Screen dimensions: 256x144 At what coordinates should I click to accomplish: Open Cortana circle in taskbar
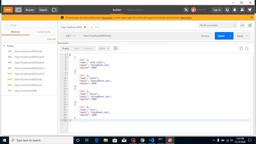[78, 140]
